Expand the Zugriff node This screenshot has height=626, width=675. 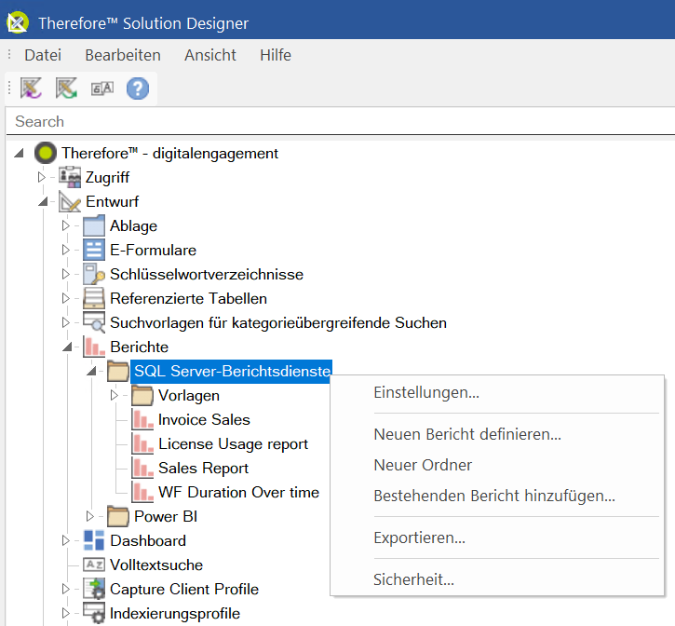click(x=41, y=177)
